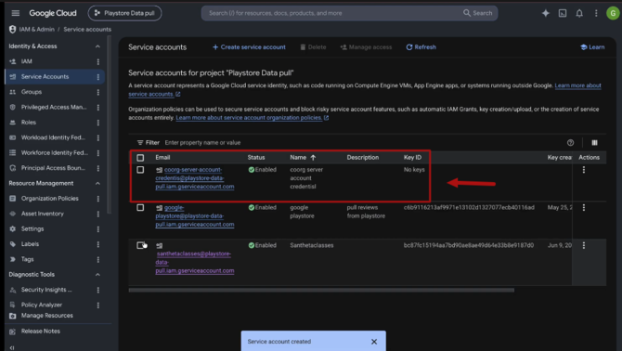Screen dimensions: 622x351
Task: Open Actions menu for coorg server account
Action: 584,170
